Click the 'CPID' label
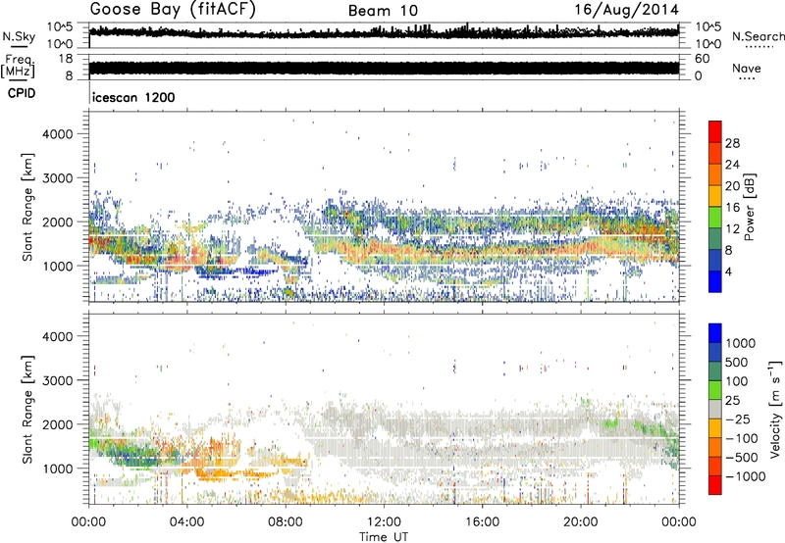This screenshot has width=785, height=543. (x=22, y=93)
